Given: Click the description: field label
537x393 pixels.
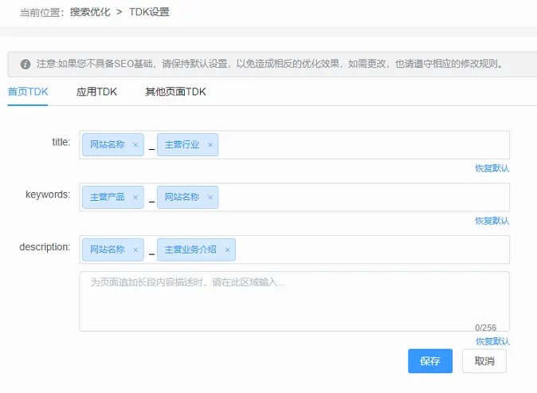Looking at the screenshot, I should (x=45, y=247).
